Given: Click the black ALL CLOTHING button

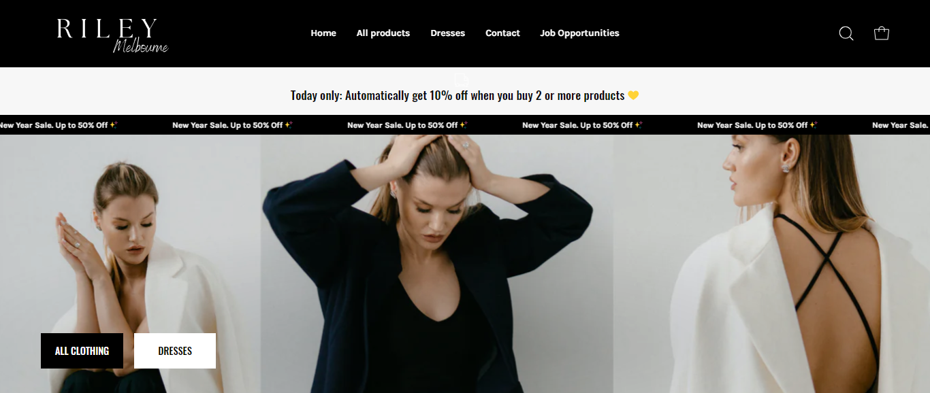Looking at the screenshot, I should (x=82, y=351).
